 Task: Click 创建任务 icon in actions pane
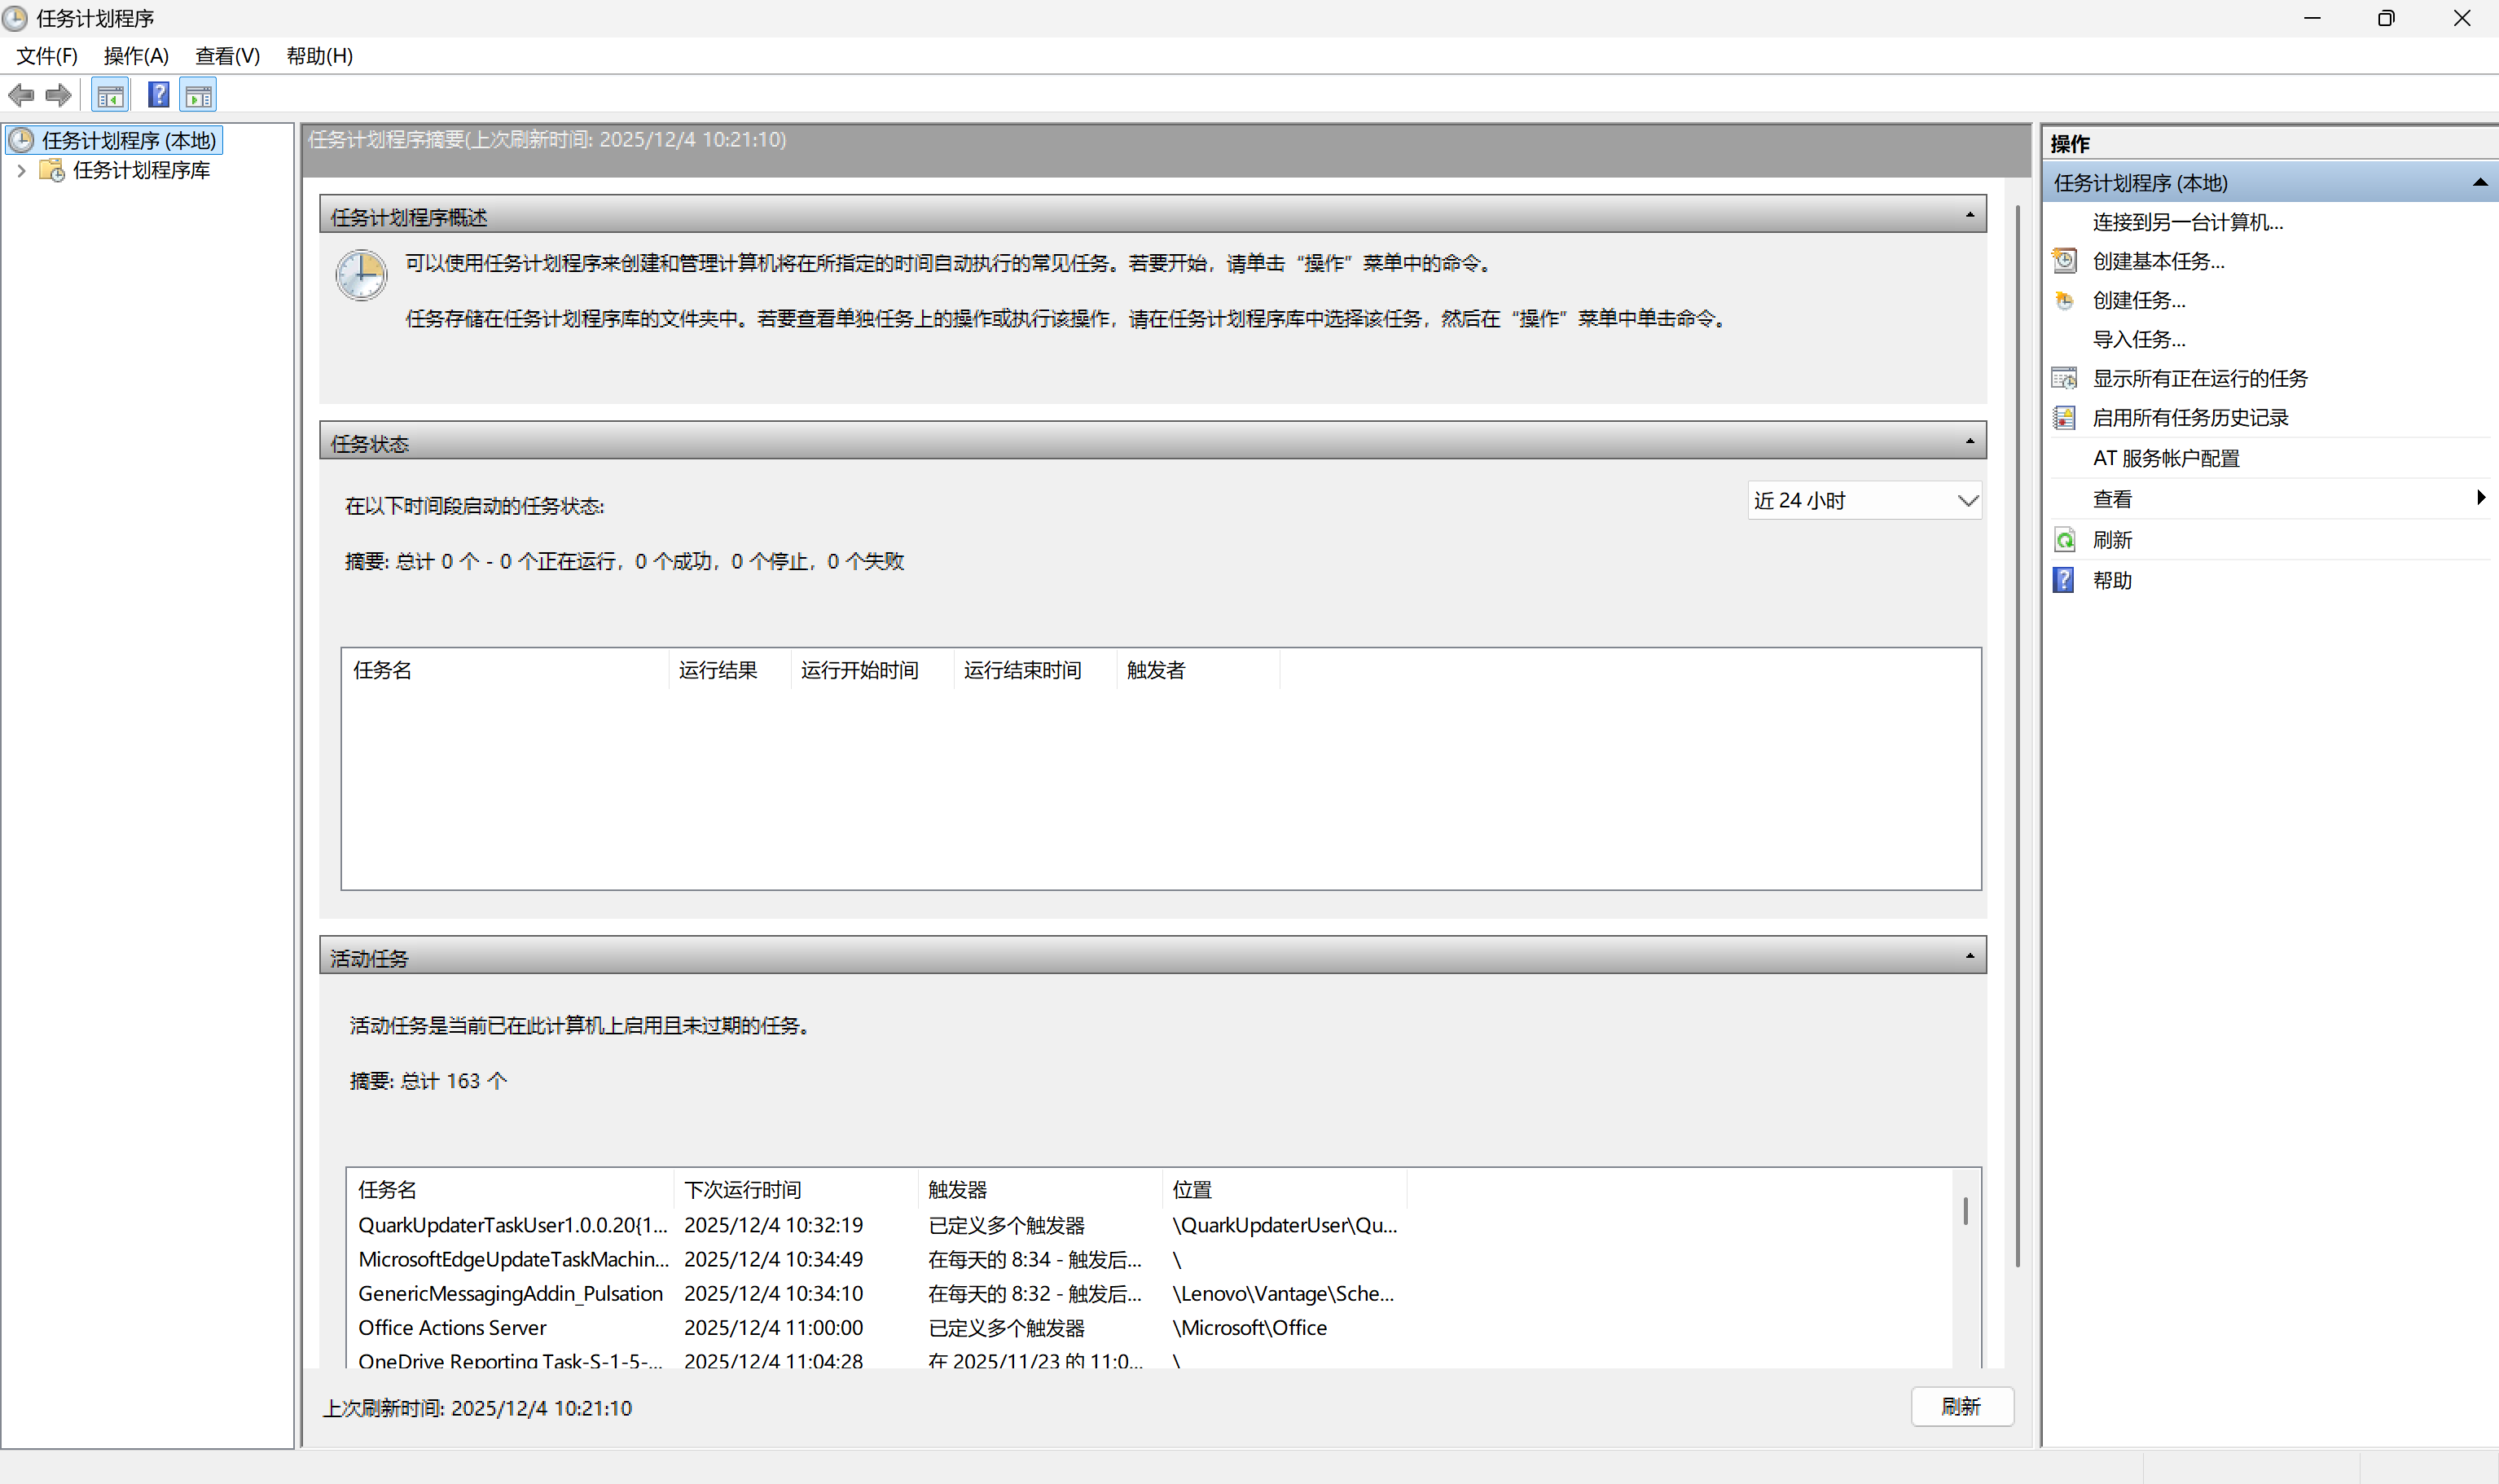pos(2064,300)
